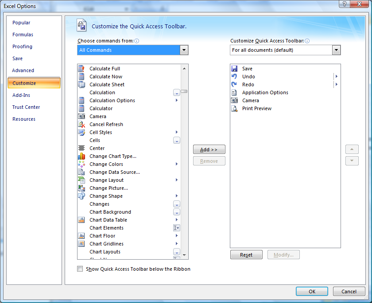Click the commands list scroll-up arrow
The width and height of the screenshot is (372, 303).
coord(184,69)
